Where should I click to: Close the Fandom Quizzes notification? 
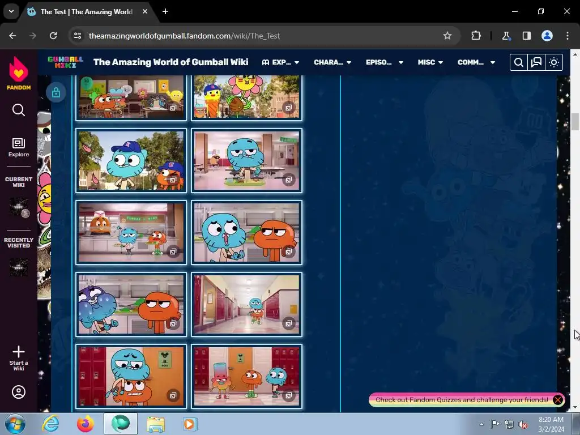coord(557,399)
